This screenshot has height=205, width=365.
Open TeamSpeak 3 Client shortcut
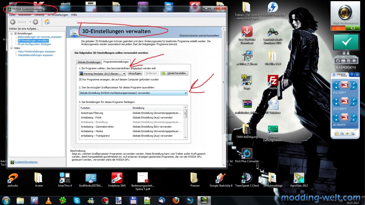pyautogui.click(x=247, y=180)
